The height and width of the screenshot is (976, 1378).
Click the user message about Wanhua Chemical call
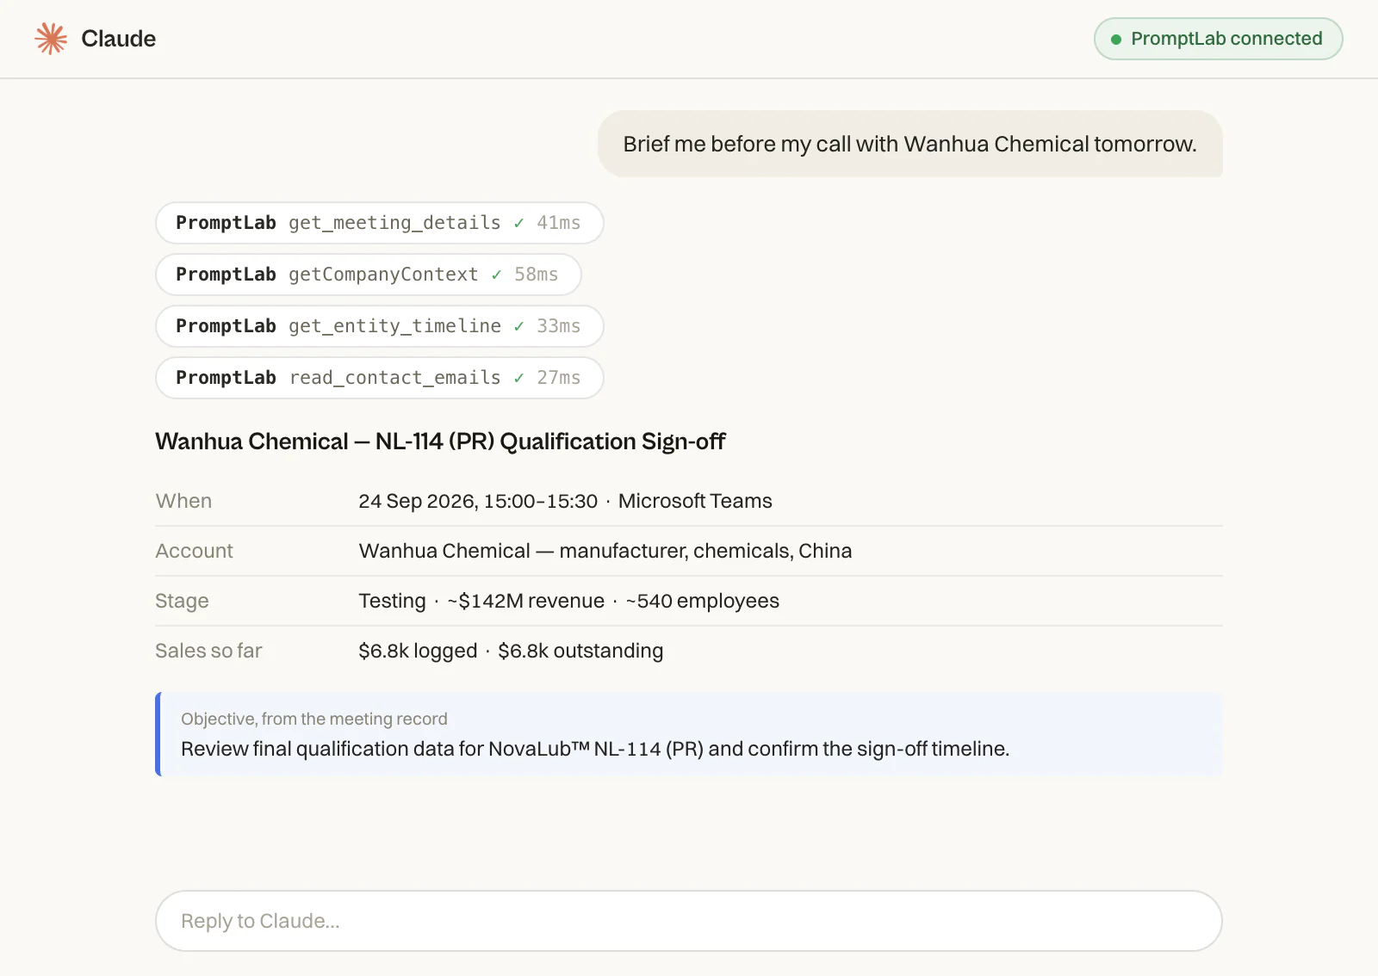click(910, 144)
